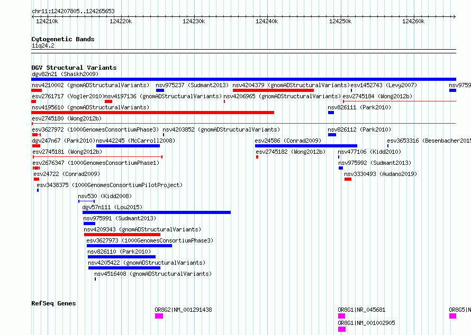Screen dimensions: 471x335
Task: Click the magenta OR8G5 gene box
Action: pyautogui.click(x=452, y=316)
